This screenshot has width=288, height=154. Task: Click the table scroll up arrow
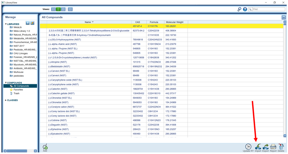point(285,22)
